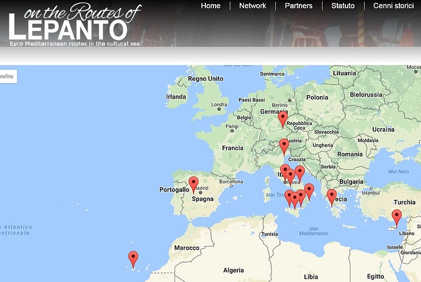Switch map to Satellite view

click(x=7, y=77)
